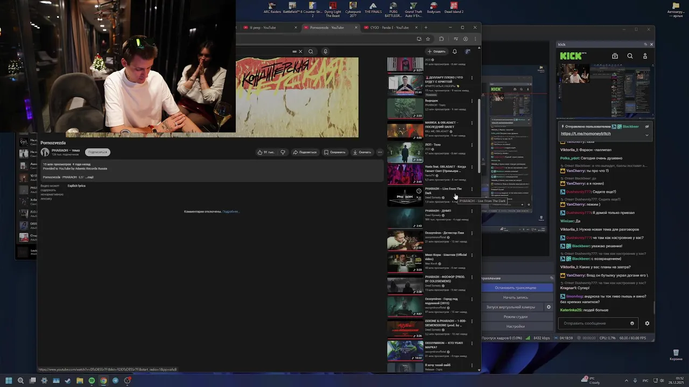
Task: Click Подробнее link for disabled comments
Action: pyautogui.click(x=230, y=211)
